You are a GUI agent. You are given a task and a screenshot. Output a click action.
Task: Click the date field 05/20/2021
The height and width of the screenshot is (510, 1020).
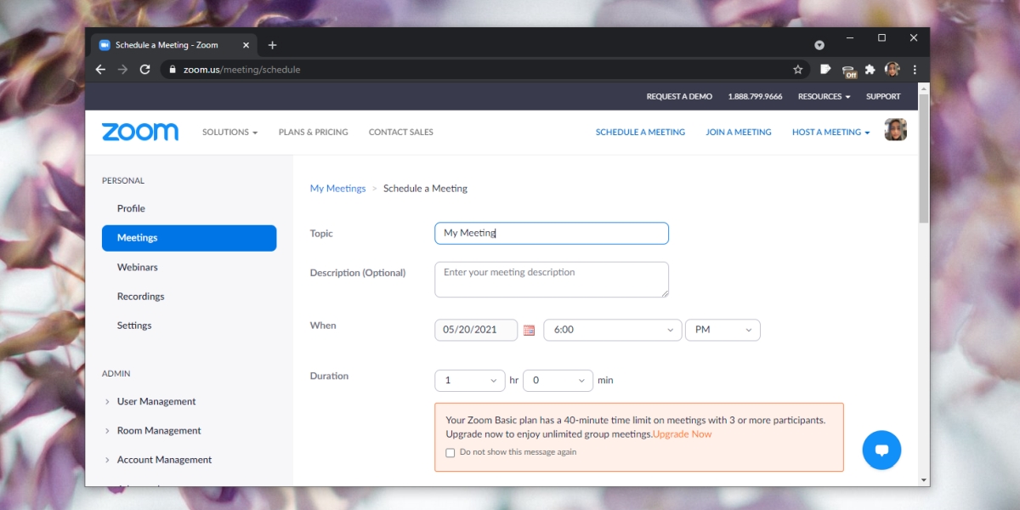(476, 330)
